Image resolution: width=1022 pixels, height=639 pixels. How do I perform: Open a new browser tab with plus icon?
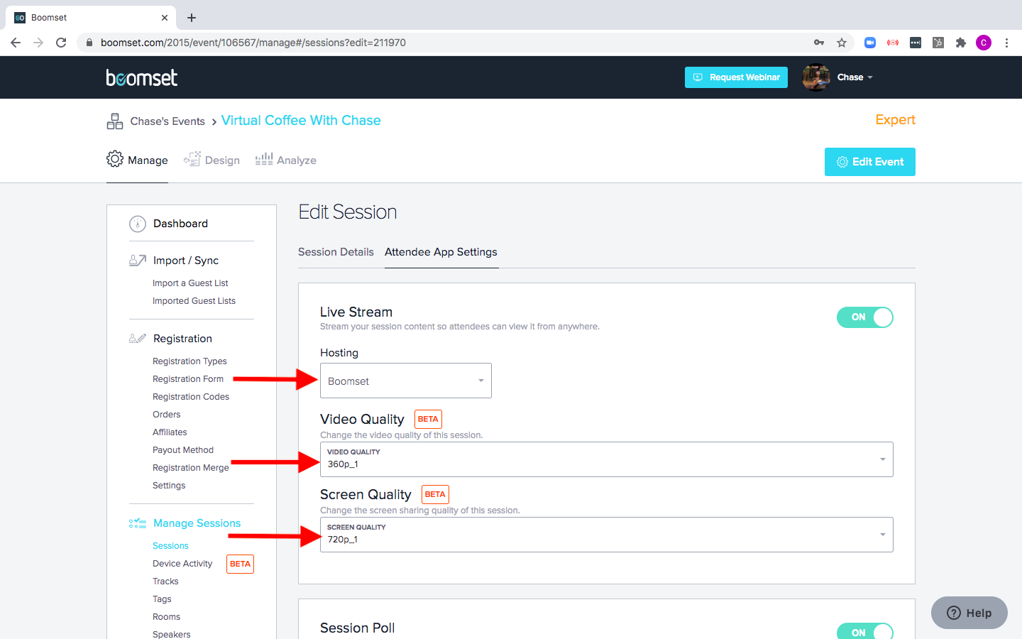[192, 18]
